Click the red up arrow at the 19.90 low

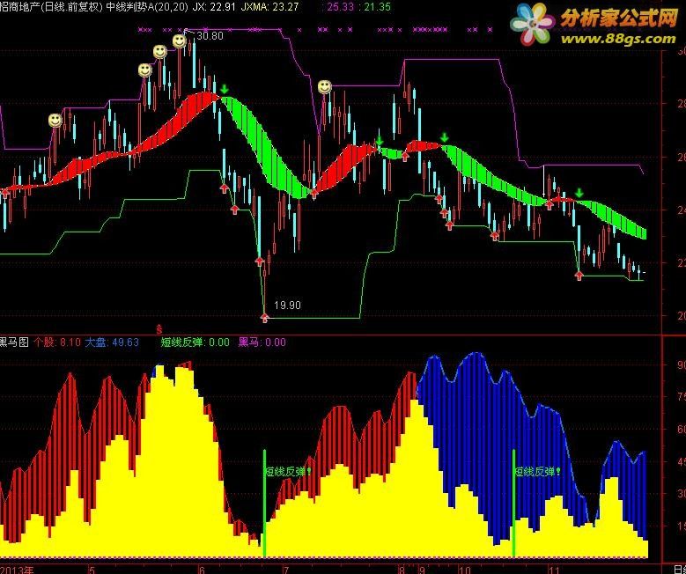[264, 318]
